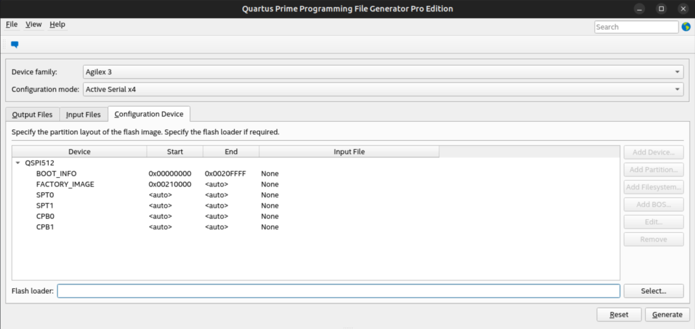Click into the Flash loader text field

pos(338,291)
